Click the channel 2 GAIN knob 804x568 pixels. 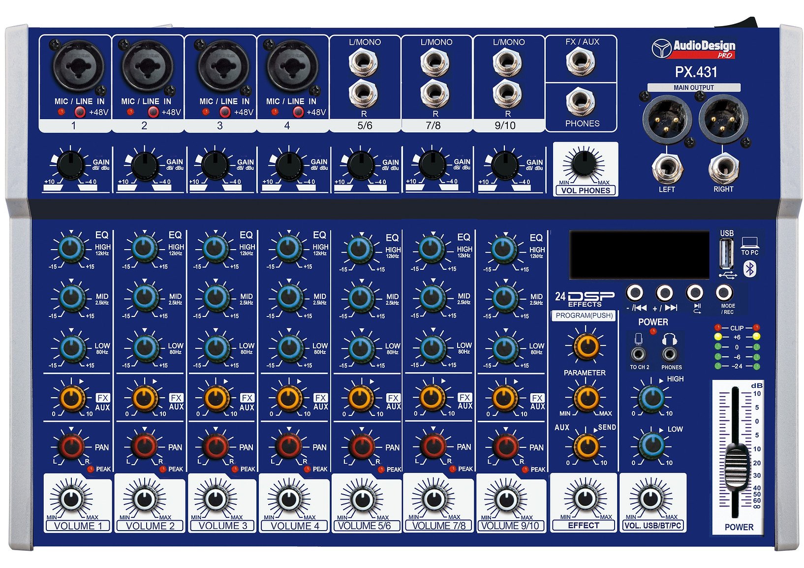[144, 165]
